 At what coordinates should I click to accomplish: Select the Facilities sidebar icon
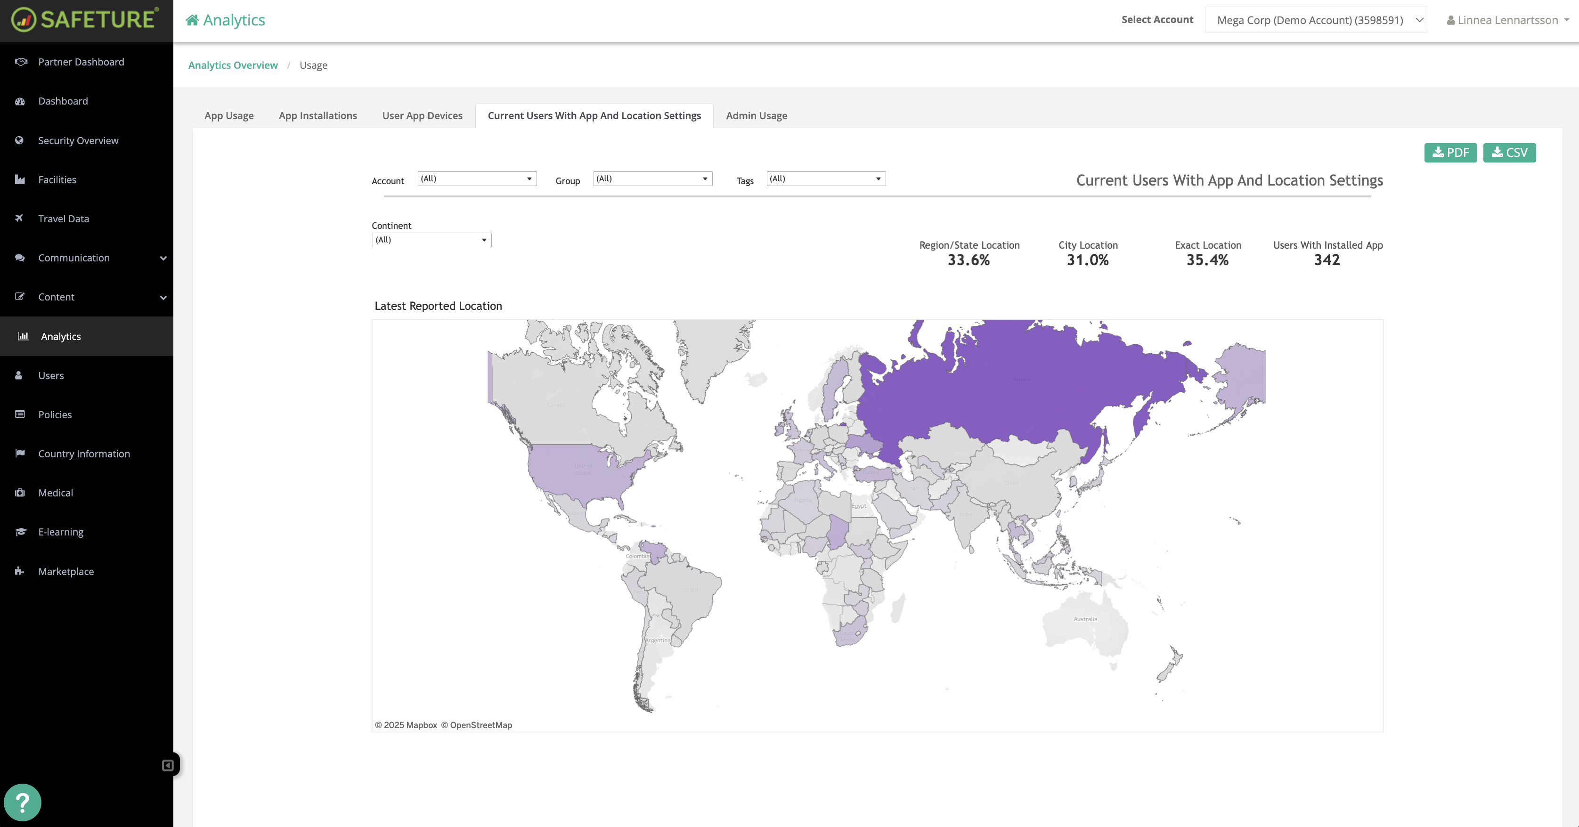tap(20, 179)
